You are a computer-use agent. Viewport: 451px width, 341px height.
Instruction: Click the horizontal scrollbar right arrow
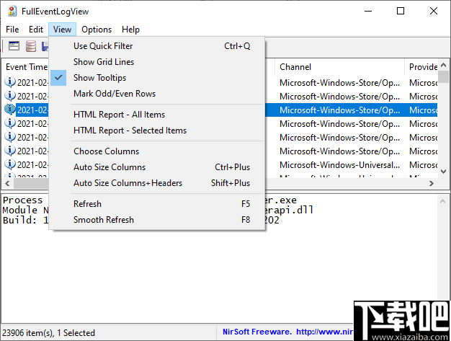pyautogui.click(x=431, y=183)
